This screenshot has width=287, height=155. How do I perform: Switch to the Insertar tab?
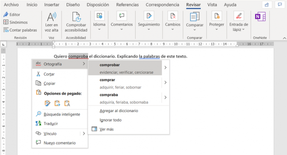[52, 5]
